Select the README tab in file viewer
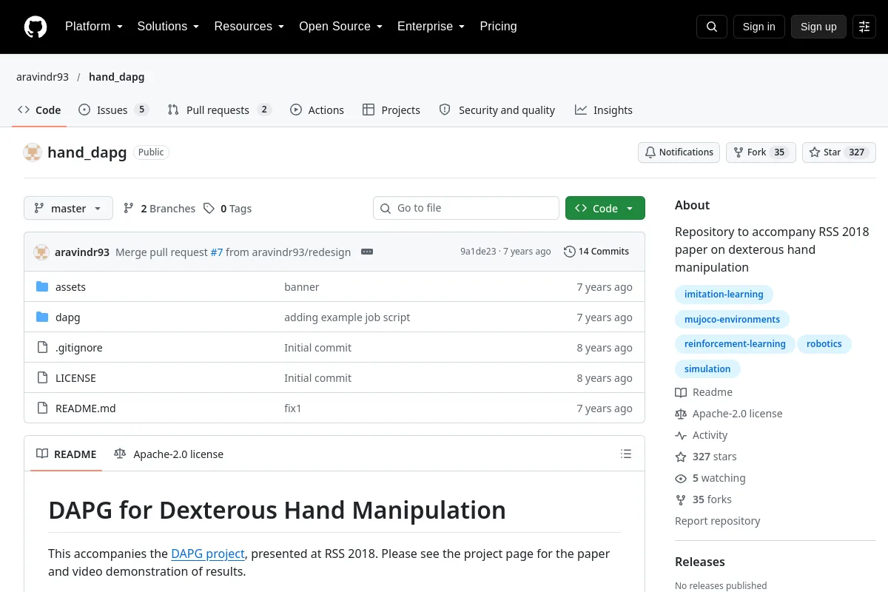The image size is (888, 592). (x=67, y=454)
